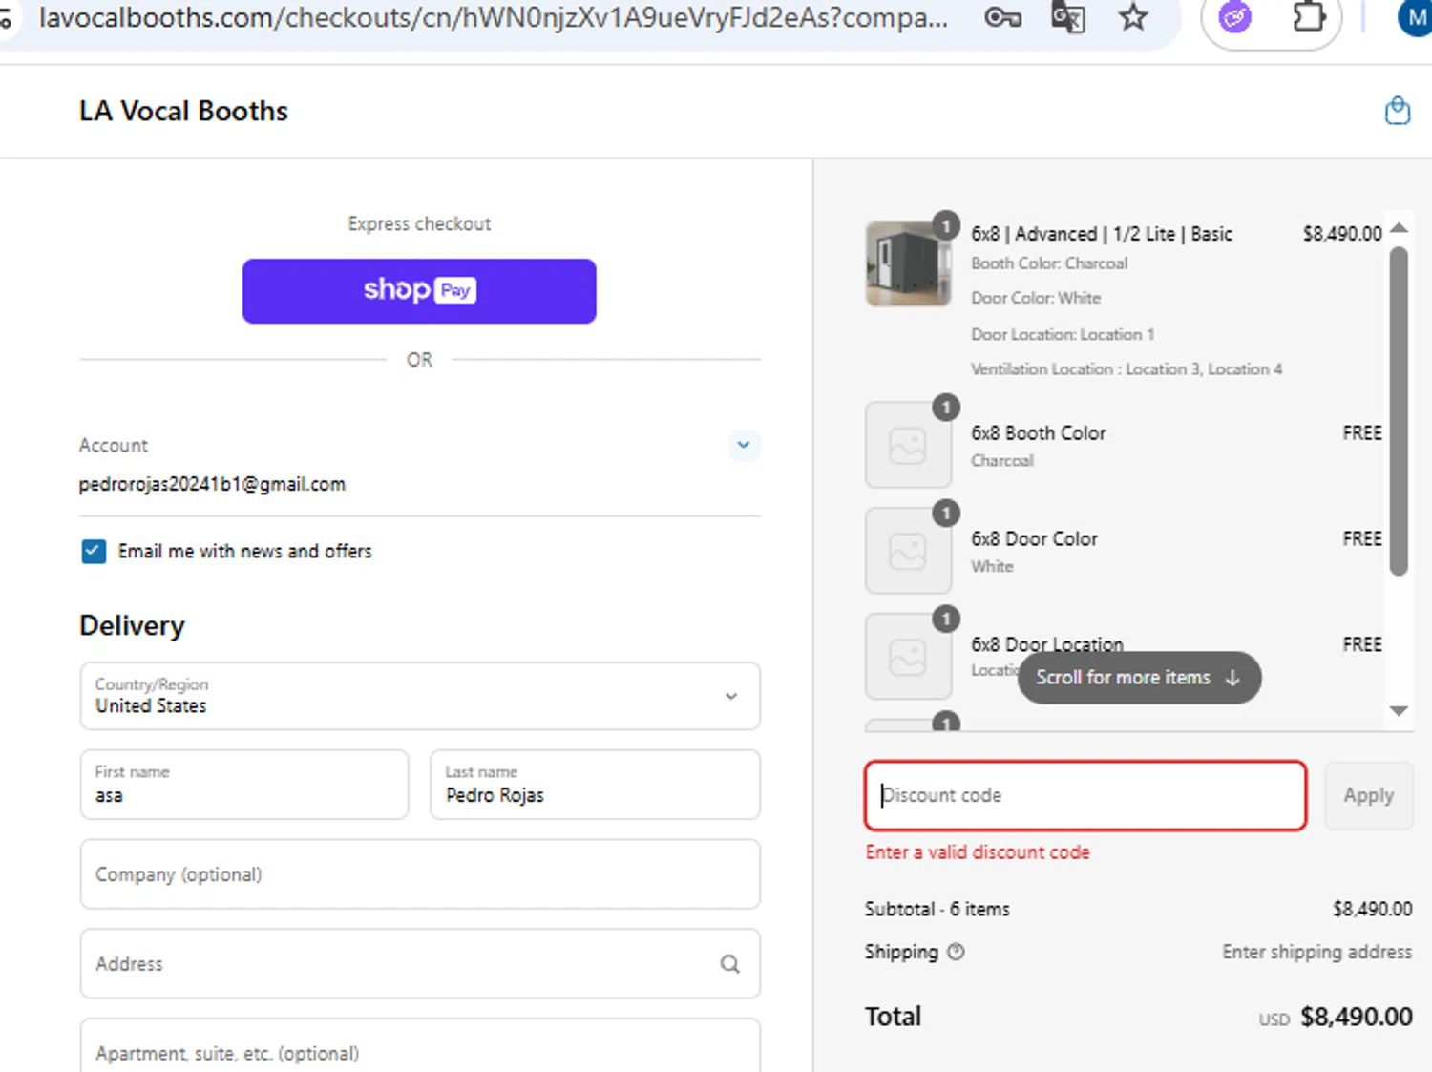Image resolution: width=1432 pixels, height=1072 pixels.
Task: Pay with the Shop Pay button
Action: 419,291
